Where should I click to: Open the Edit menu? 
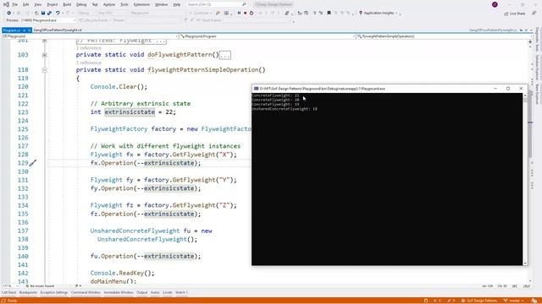(26, 4)
